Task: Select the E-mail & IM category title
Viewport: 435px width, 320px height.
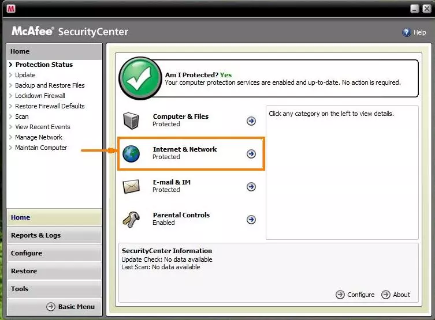Action: 172,182
